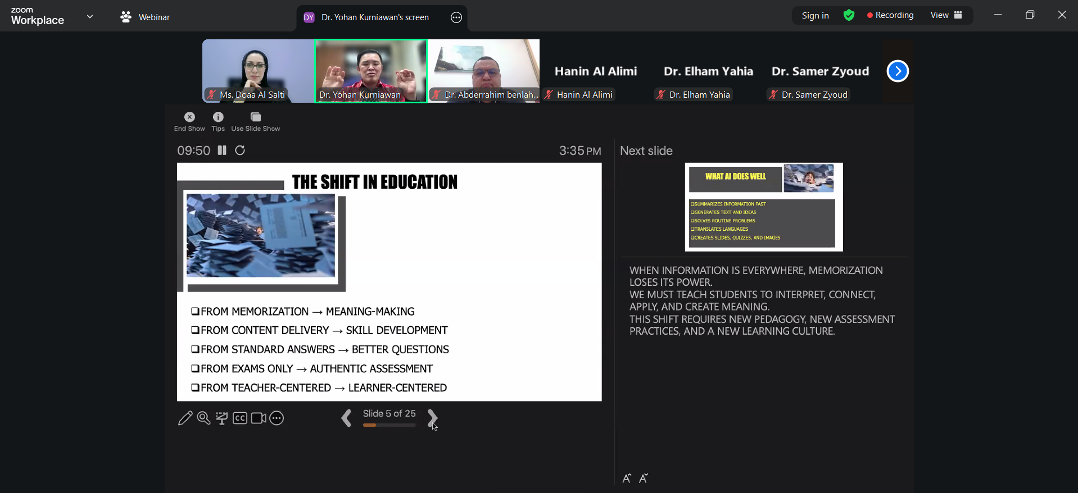Click the presenter display settings icon
1078x493 pixels.
pos(222,418)
